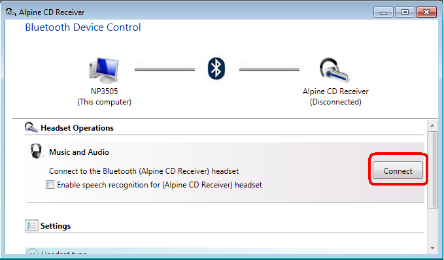The height and width of the screenshot is (260, 444).
Task: Click the Connect button for Music and Audio
Action: [x=398, y=171]
